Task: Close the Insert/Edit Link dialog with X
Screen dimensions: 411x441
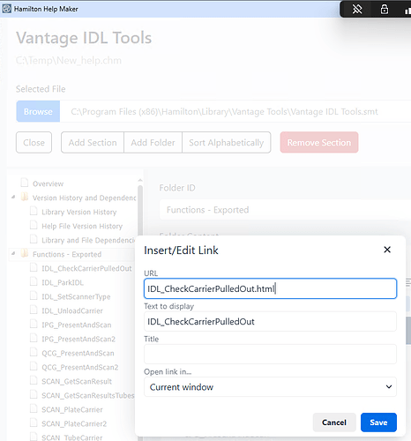Action: (x=387, y=250)
